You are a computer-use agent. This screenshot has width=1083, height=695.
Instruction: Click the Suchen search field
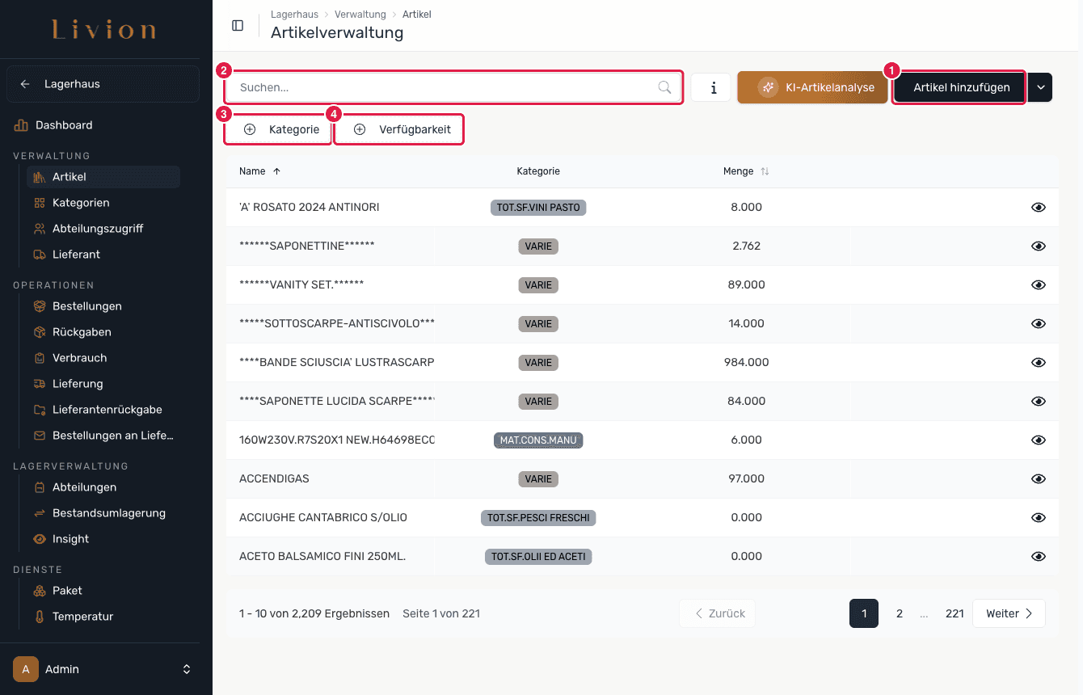click(x=454, y=87)
